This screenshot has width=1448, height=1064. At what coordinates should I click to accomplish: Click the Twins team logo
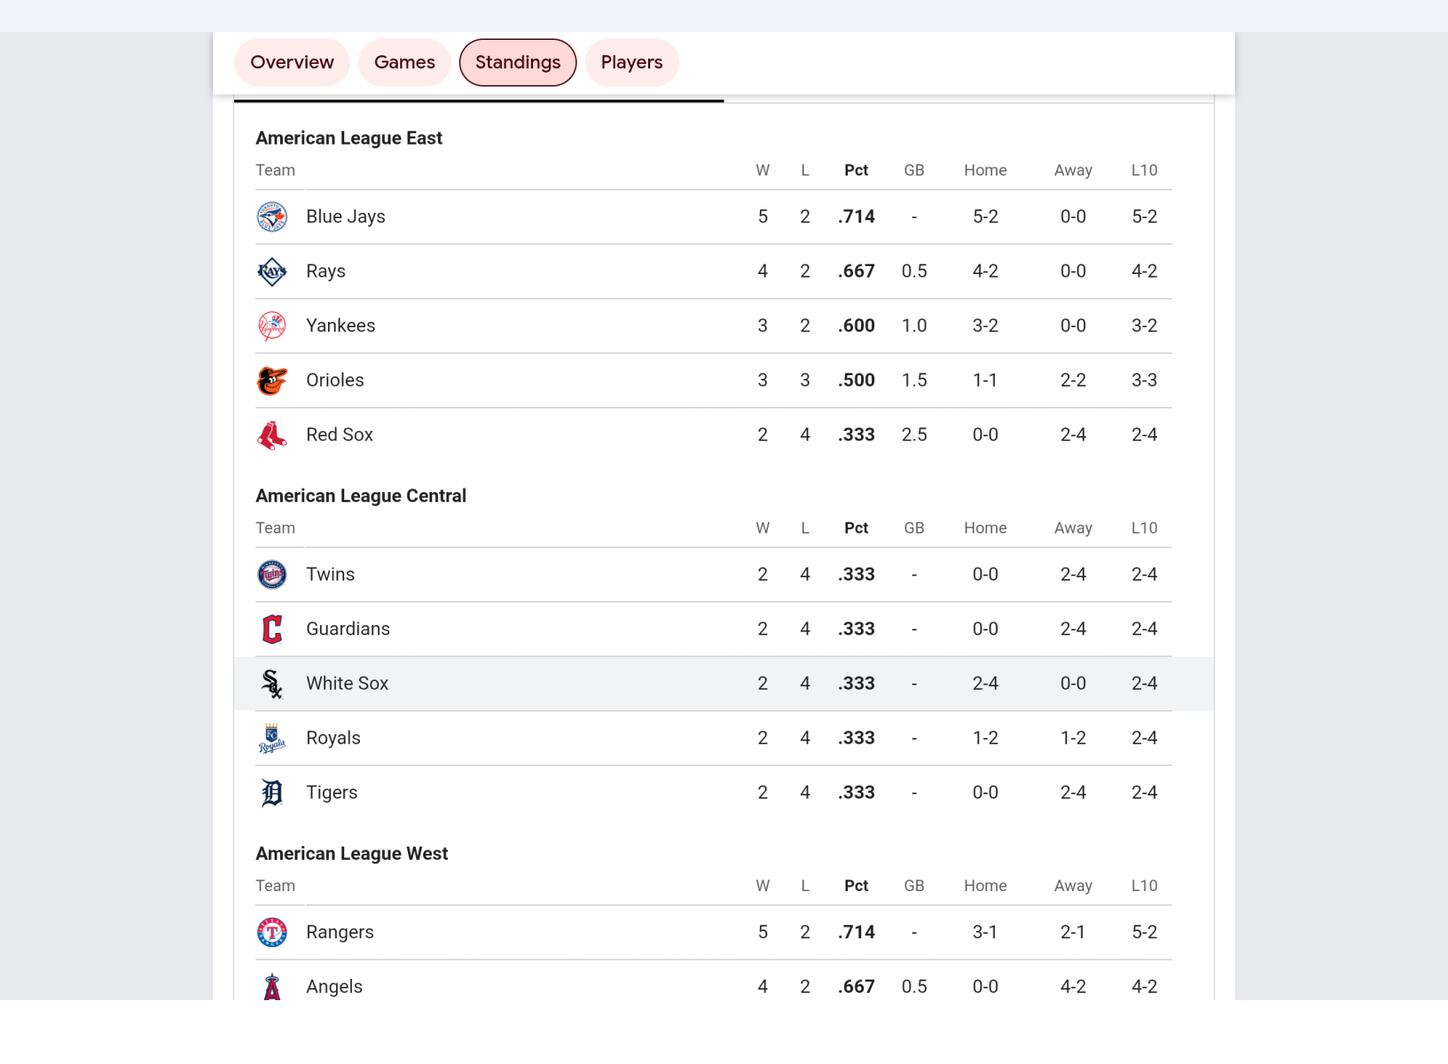pos(272,575)
